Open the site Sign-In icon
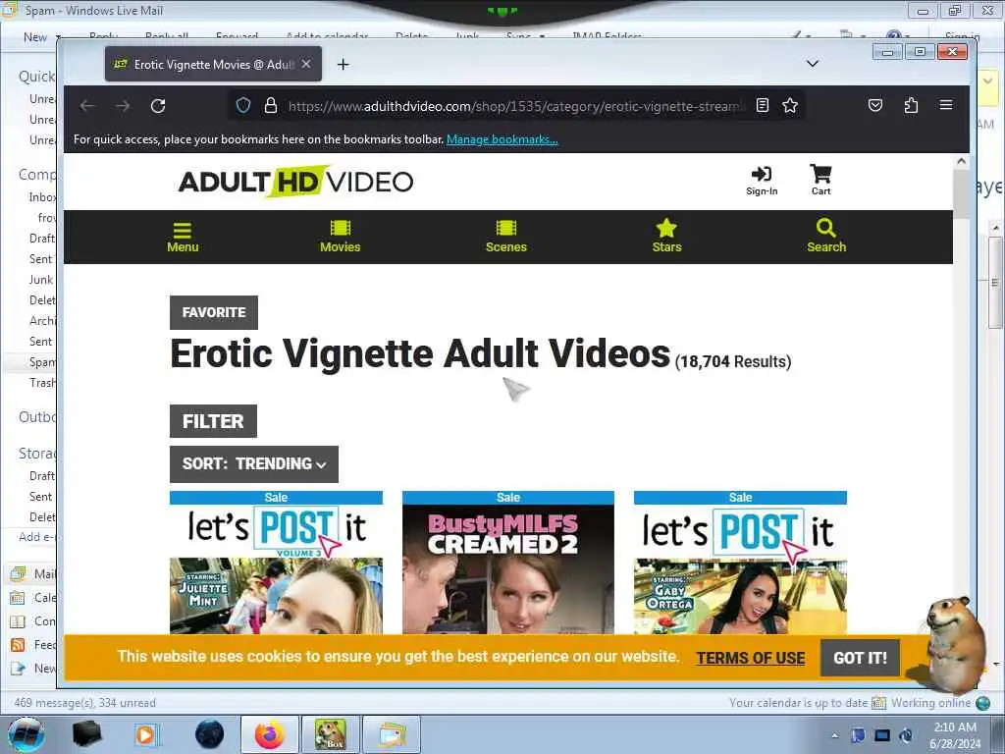The image size is (1005, 754). tap(762, 181)
